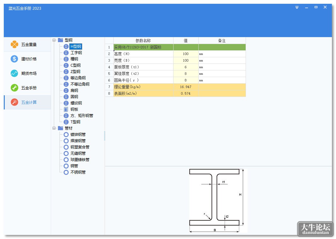The height and width of the screenshot is (239, 336).
Task: Click the icon beside Z型钢
Action: click(x=66, y=72)
